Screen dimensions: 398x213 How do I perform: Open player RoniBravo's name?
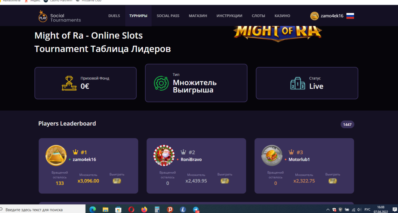click(191, 159)
